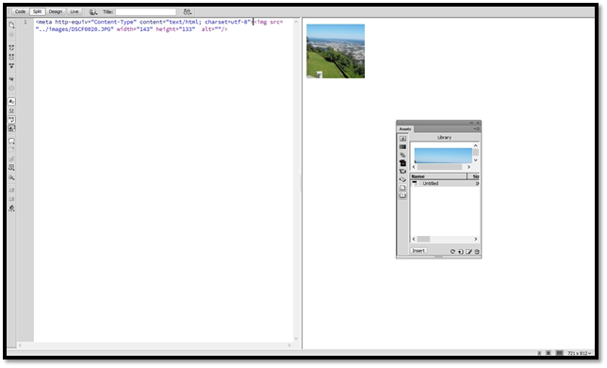
Task: Select tablet size icon in status bar
Action: (x=549, y=353)
